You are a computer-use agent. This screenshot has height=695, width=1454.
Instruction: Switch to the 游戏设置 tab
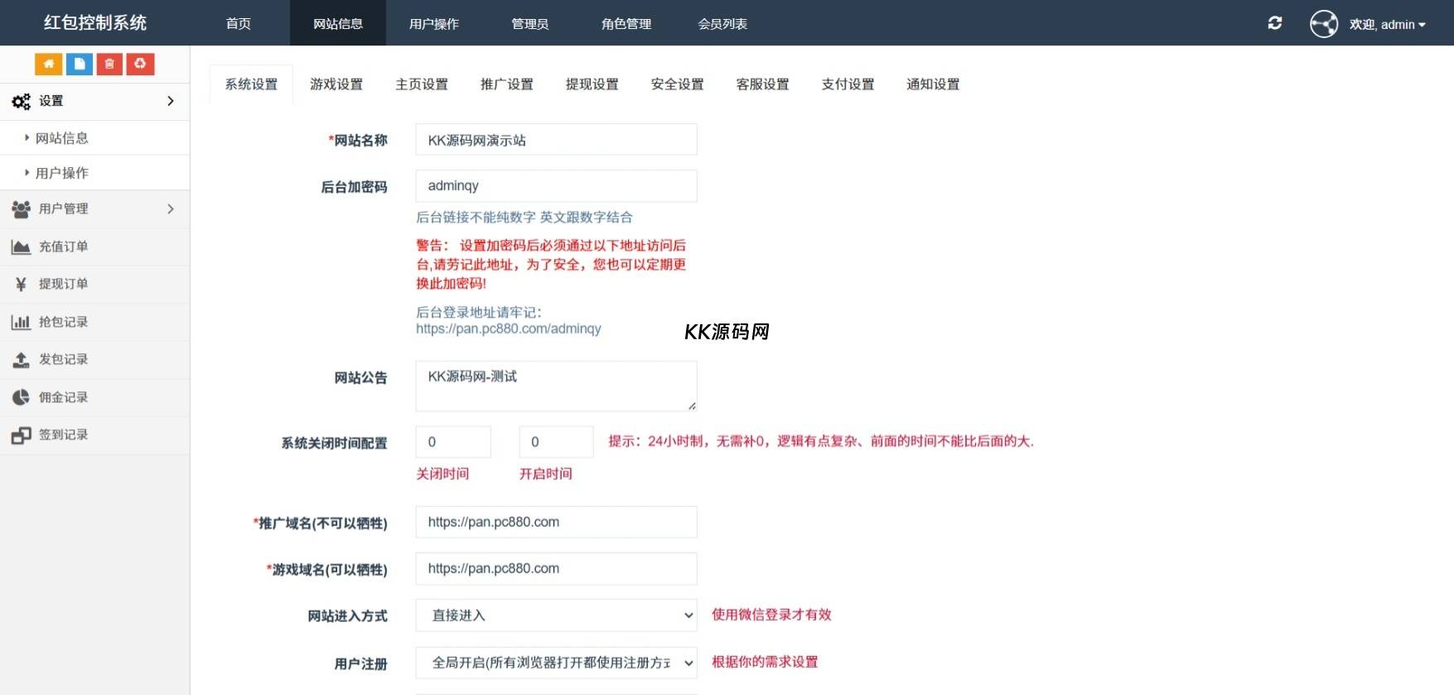(x=336, y=84)
